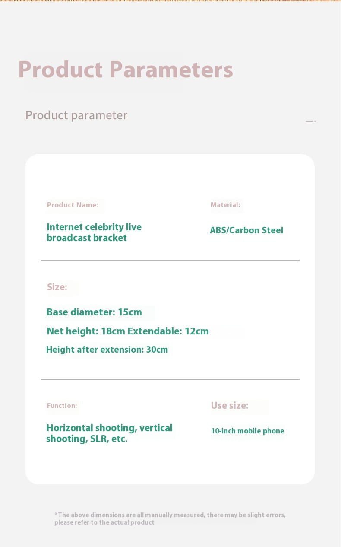Select the ABS/Carbon Steel value
The image size is (341, 547).
tap(246, 230)
